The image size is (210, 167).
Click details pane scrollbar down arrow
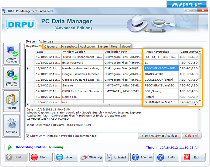tap(199, 130)
